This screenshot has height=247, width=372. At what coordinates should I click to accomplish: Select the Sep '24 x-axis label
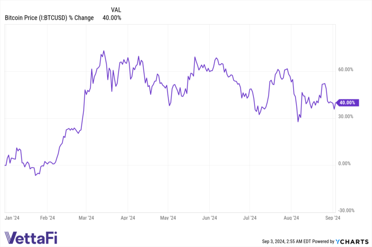pos(332,218)
